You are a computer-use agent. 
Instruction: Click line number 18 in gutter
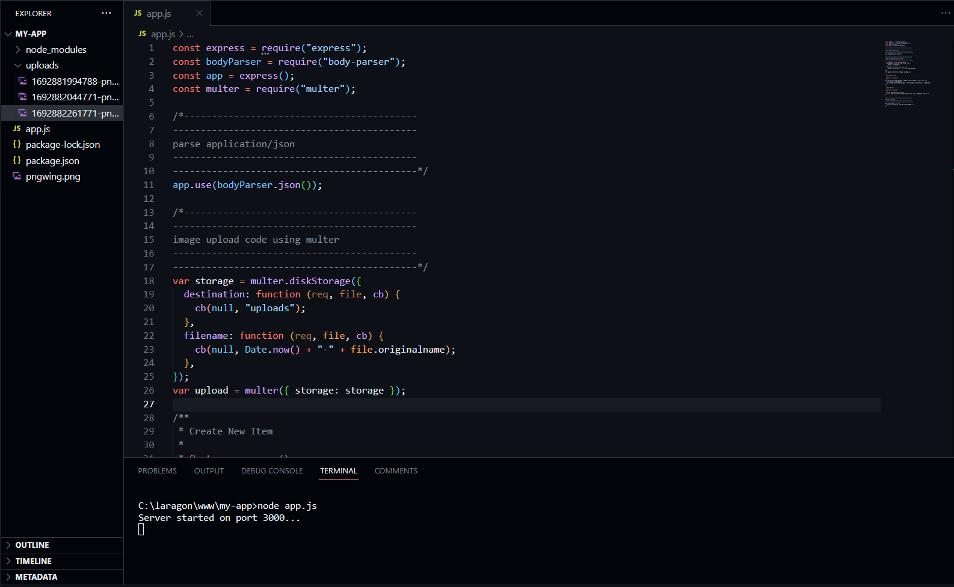[x=149, y=281]
